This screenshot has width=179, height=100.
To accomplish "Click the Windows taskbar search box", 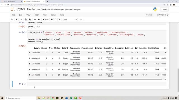I will [20, 98].
